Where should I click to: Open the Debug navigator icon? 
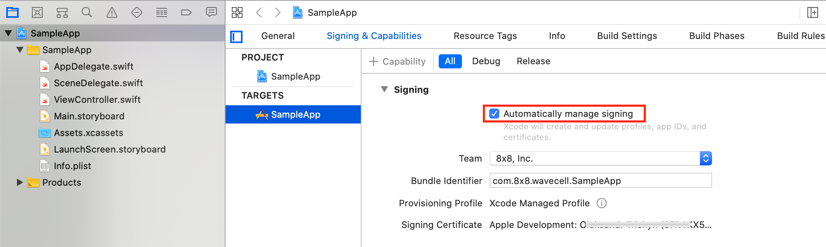pyautogui.click(x=162, y=12)
